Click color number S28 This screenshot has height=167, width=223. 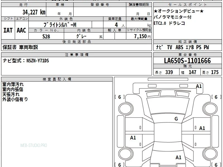click(x=46, y=36)
